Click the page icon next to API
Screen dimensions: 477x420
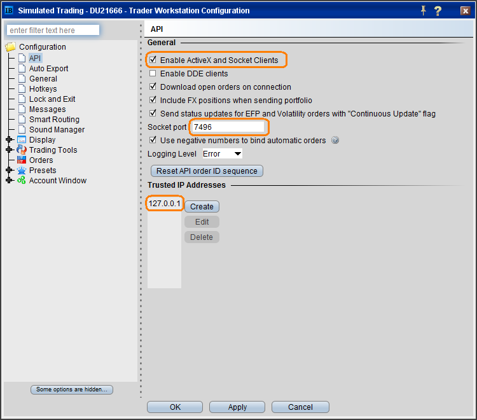(x=22, y=58)
